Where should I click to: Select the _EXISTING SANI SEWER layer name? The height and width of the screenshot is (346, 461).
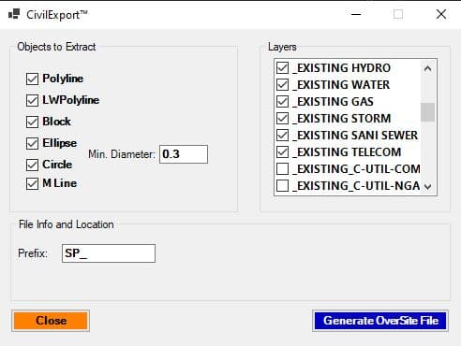pyautogui.click(x=355, y=136)
